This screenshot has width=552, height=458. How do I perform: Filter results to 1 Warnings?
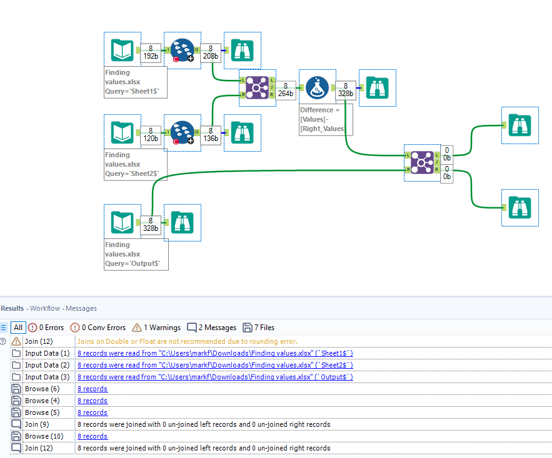156,328
